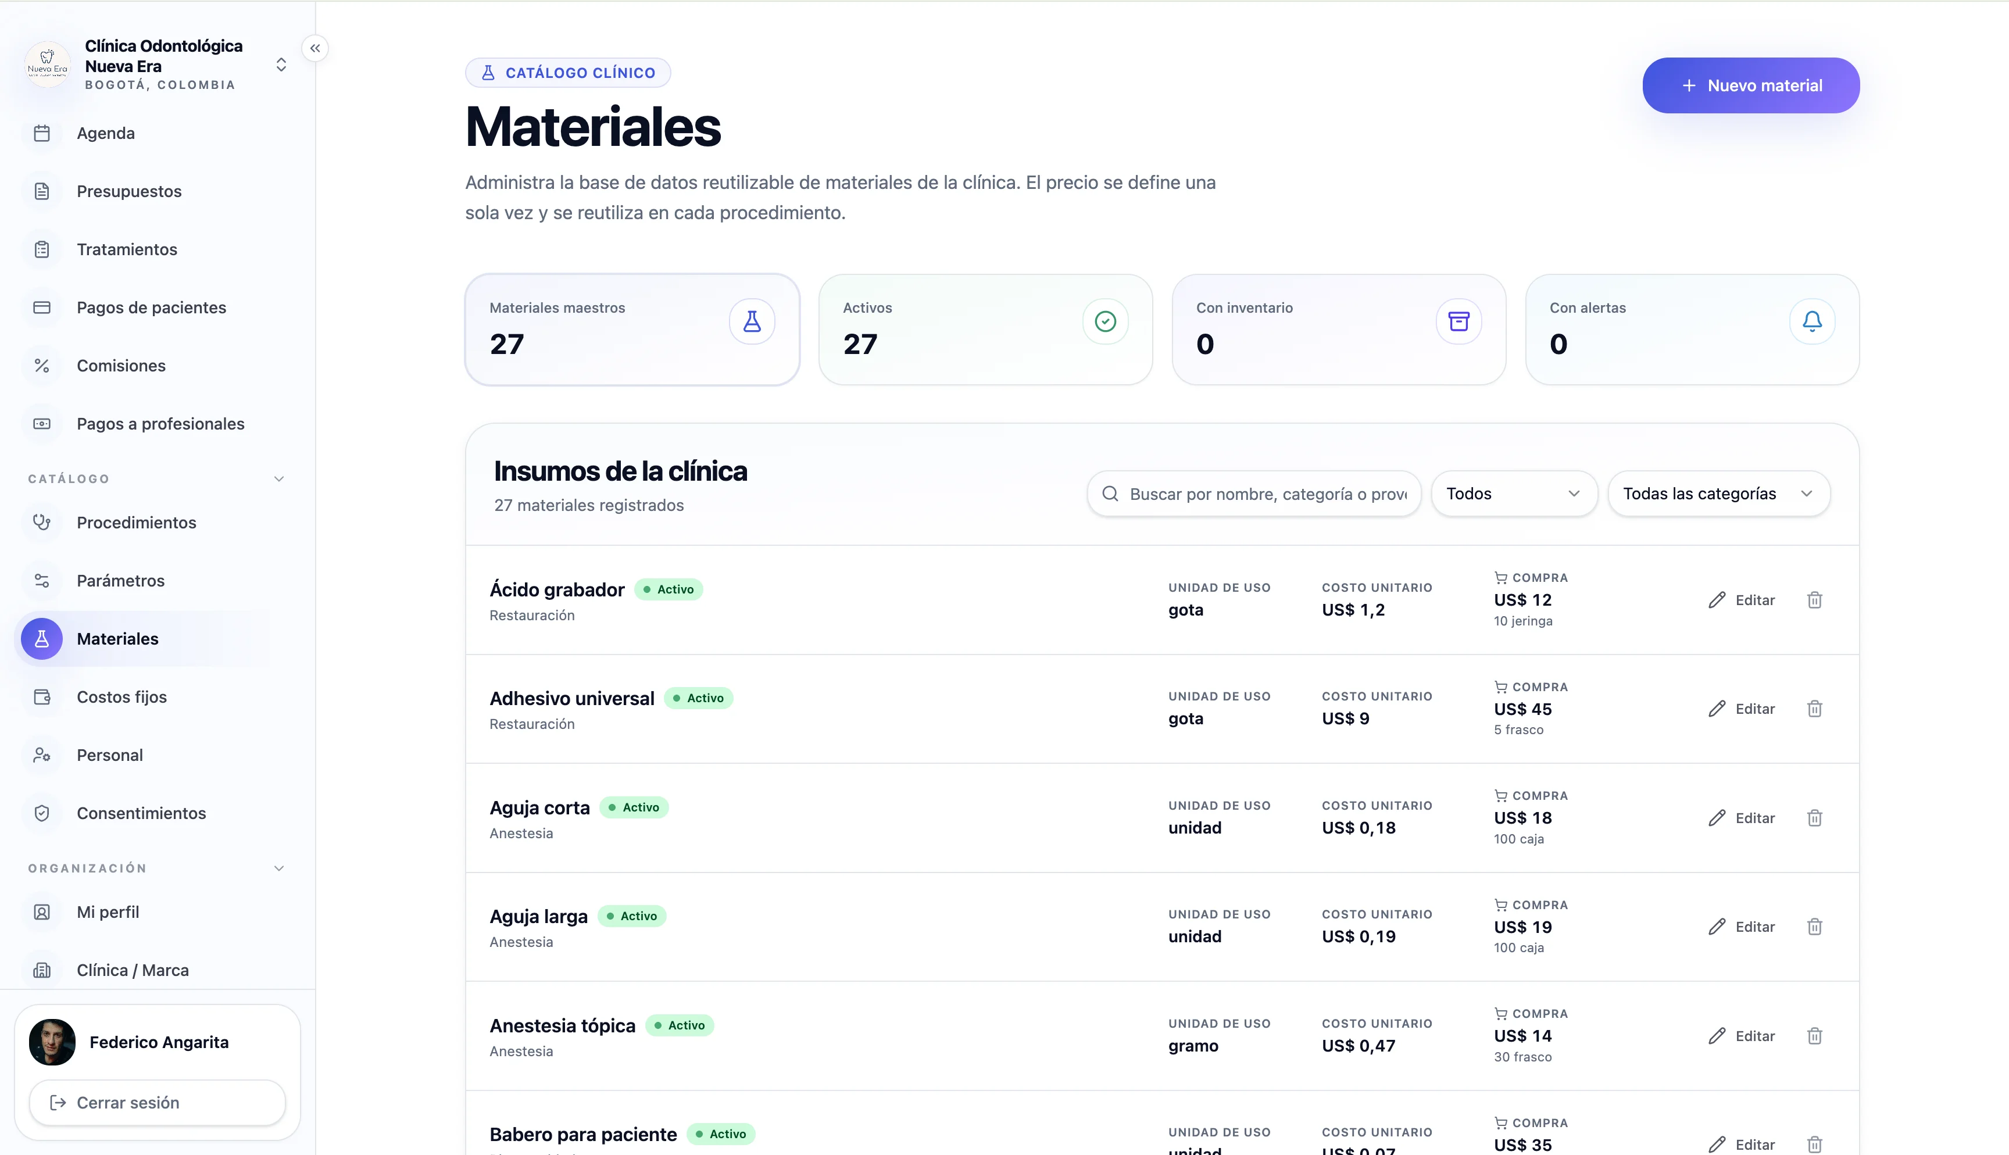
Task: Click the flask icon on Materiales maestros card
Action: [x=752, y=321]
